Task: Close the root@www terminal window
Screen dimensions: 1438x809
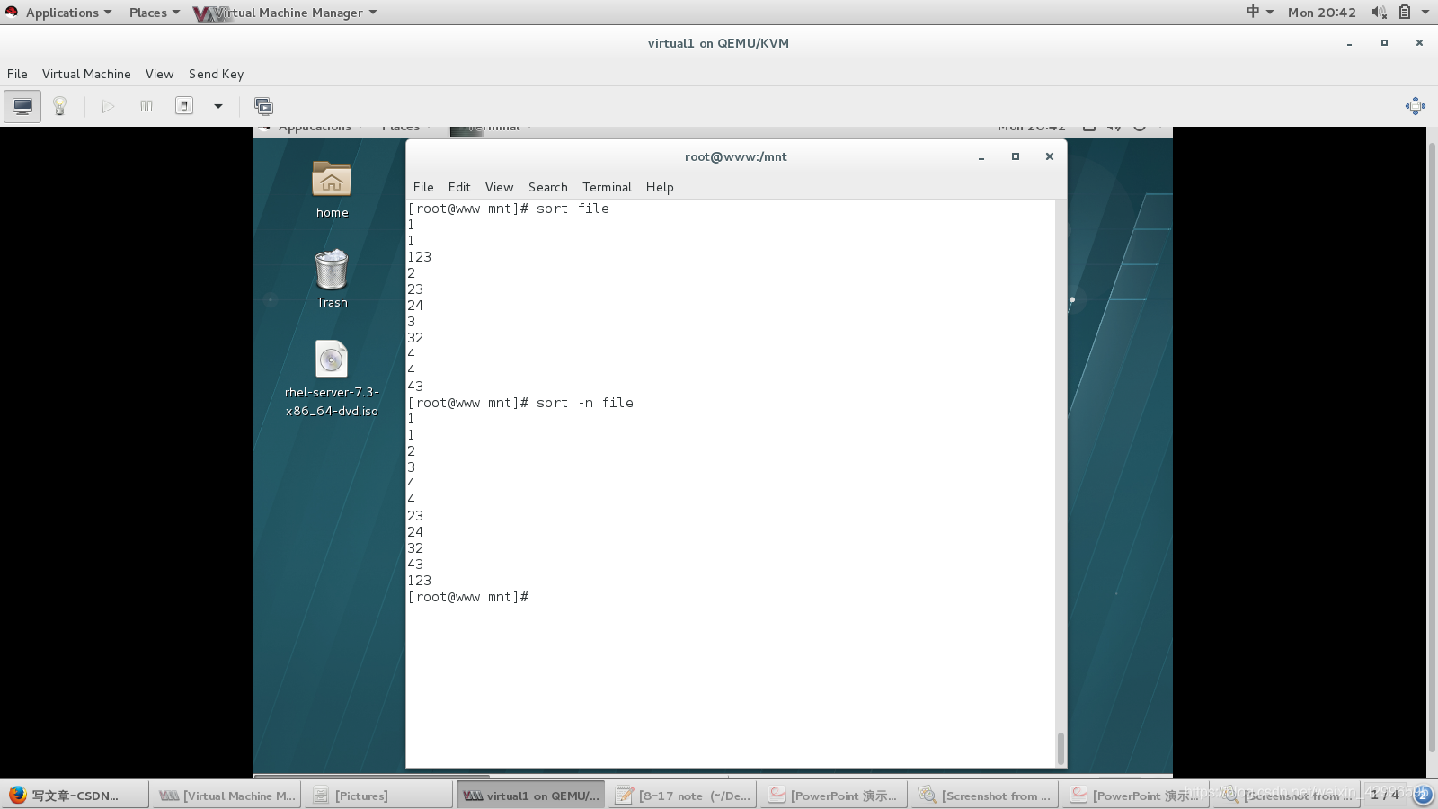Action: click(x=1049, y=156)
